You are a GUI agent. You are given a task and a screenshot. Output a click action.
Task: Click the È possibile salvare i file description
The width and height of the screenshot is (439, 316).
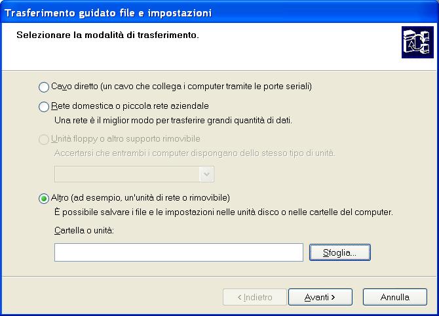(x=223, y=212)
